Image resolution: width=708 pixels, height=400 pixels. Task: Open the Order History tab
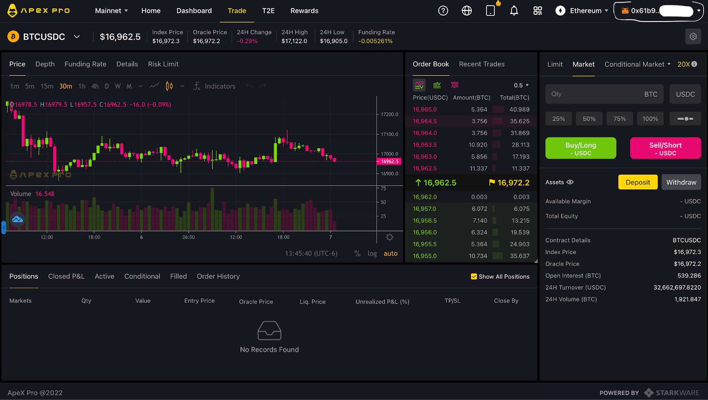pos(218,276)
